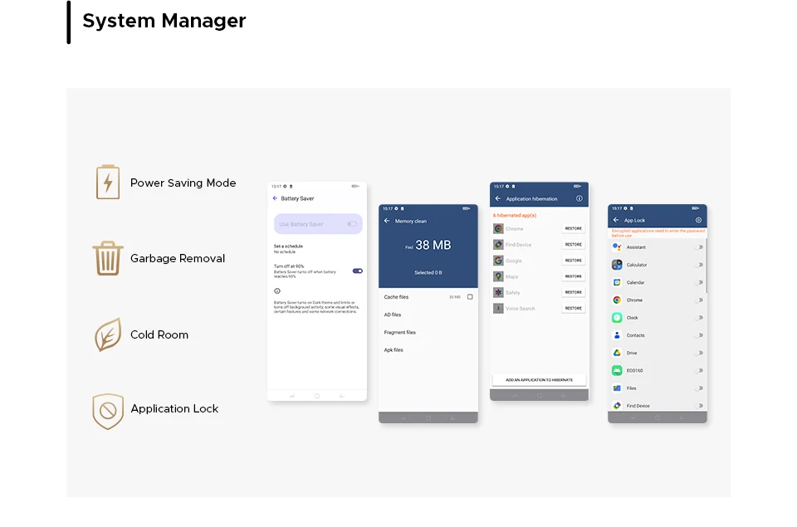This screenshot has height=527, width=797.
Task: Tap the back arrow in App Lock
Action: 615,220
